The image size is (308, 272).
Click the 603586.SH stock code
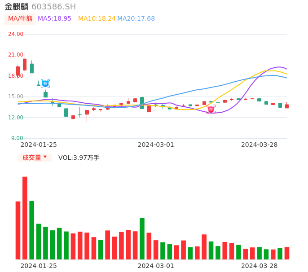click(x=53, y=7)
